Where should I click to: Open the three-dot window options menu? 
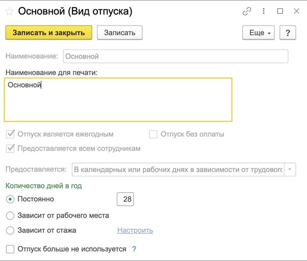point(264,11)
